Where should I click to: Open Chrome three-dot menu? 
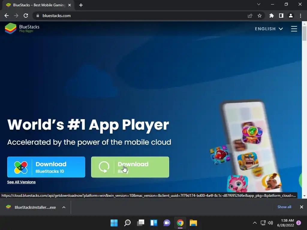click(300, 16)
